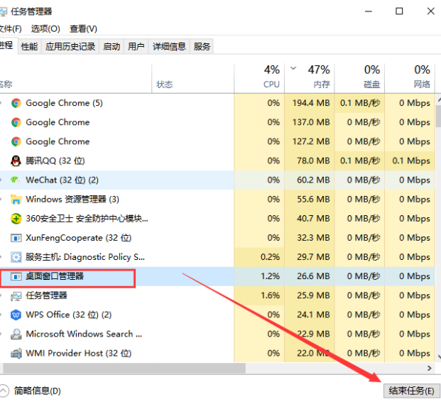Switch to the 应用历史记录 tab

click(x=70, y=46)
